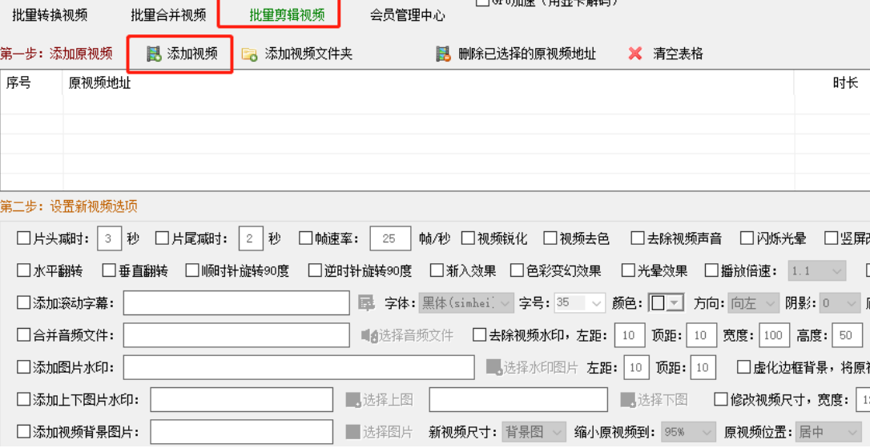Tick 去除视频声音 checkbox
The height and width of the screenshot is (448, 870).
point(638,238)
